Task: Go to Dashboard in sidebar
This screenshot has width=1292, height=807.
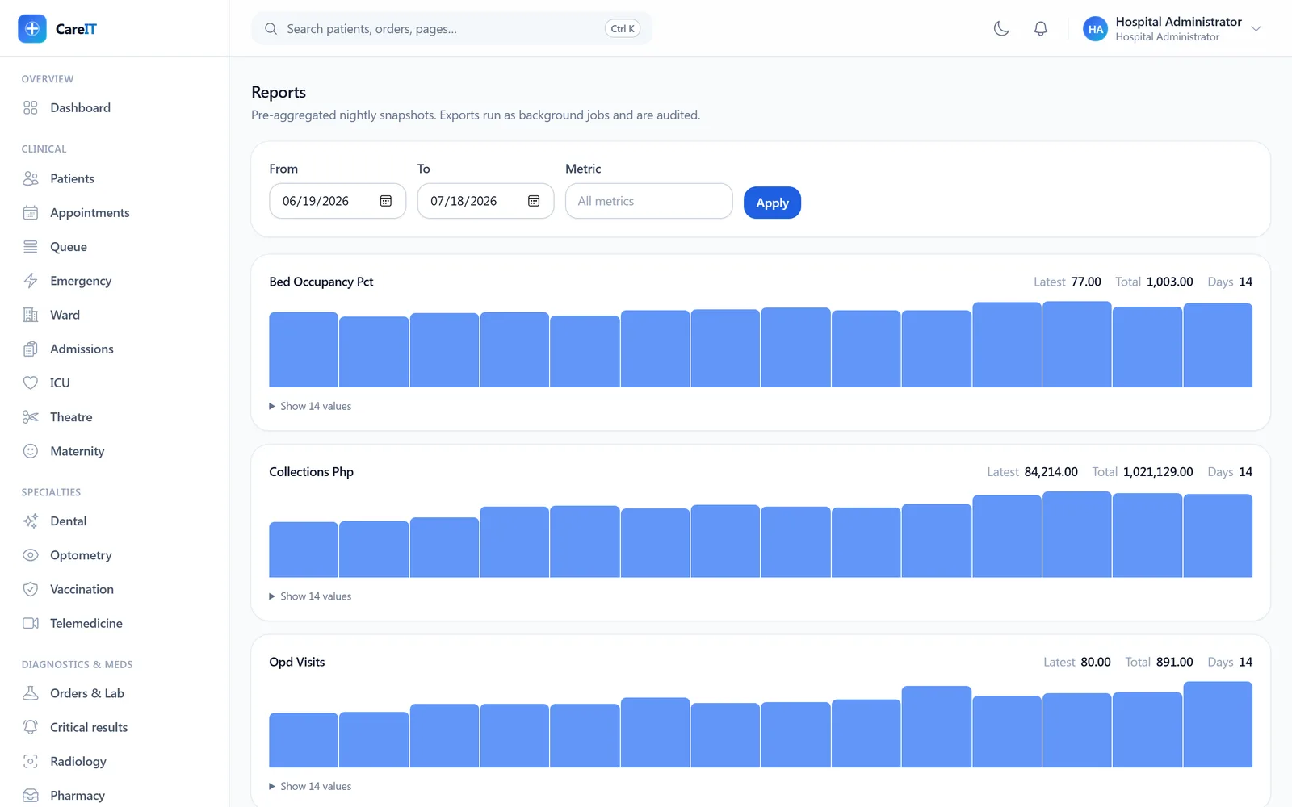Action: click(x=80, y=108)
